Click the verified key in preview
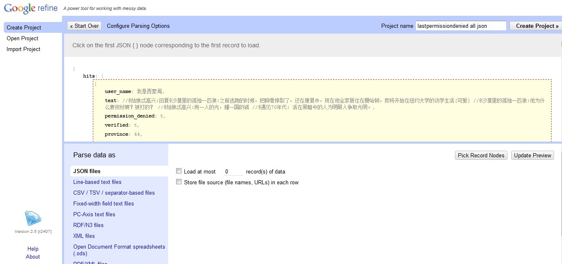Screen dimensions: 562x264 point(117,125)
